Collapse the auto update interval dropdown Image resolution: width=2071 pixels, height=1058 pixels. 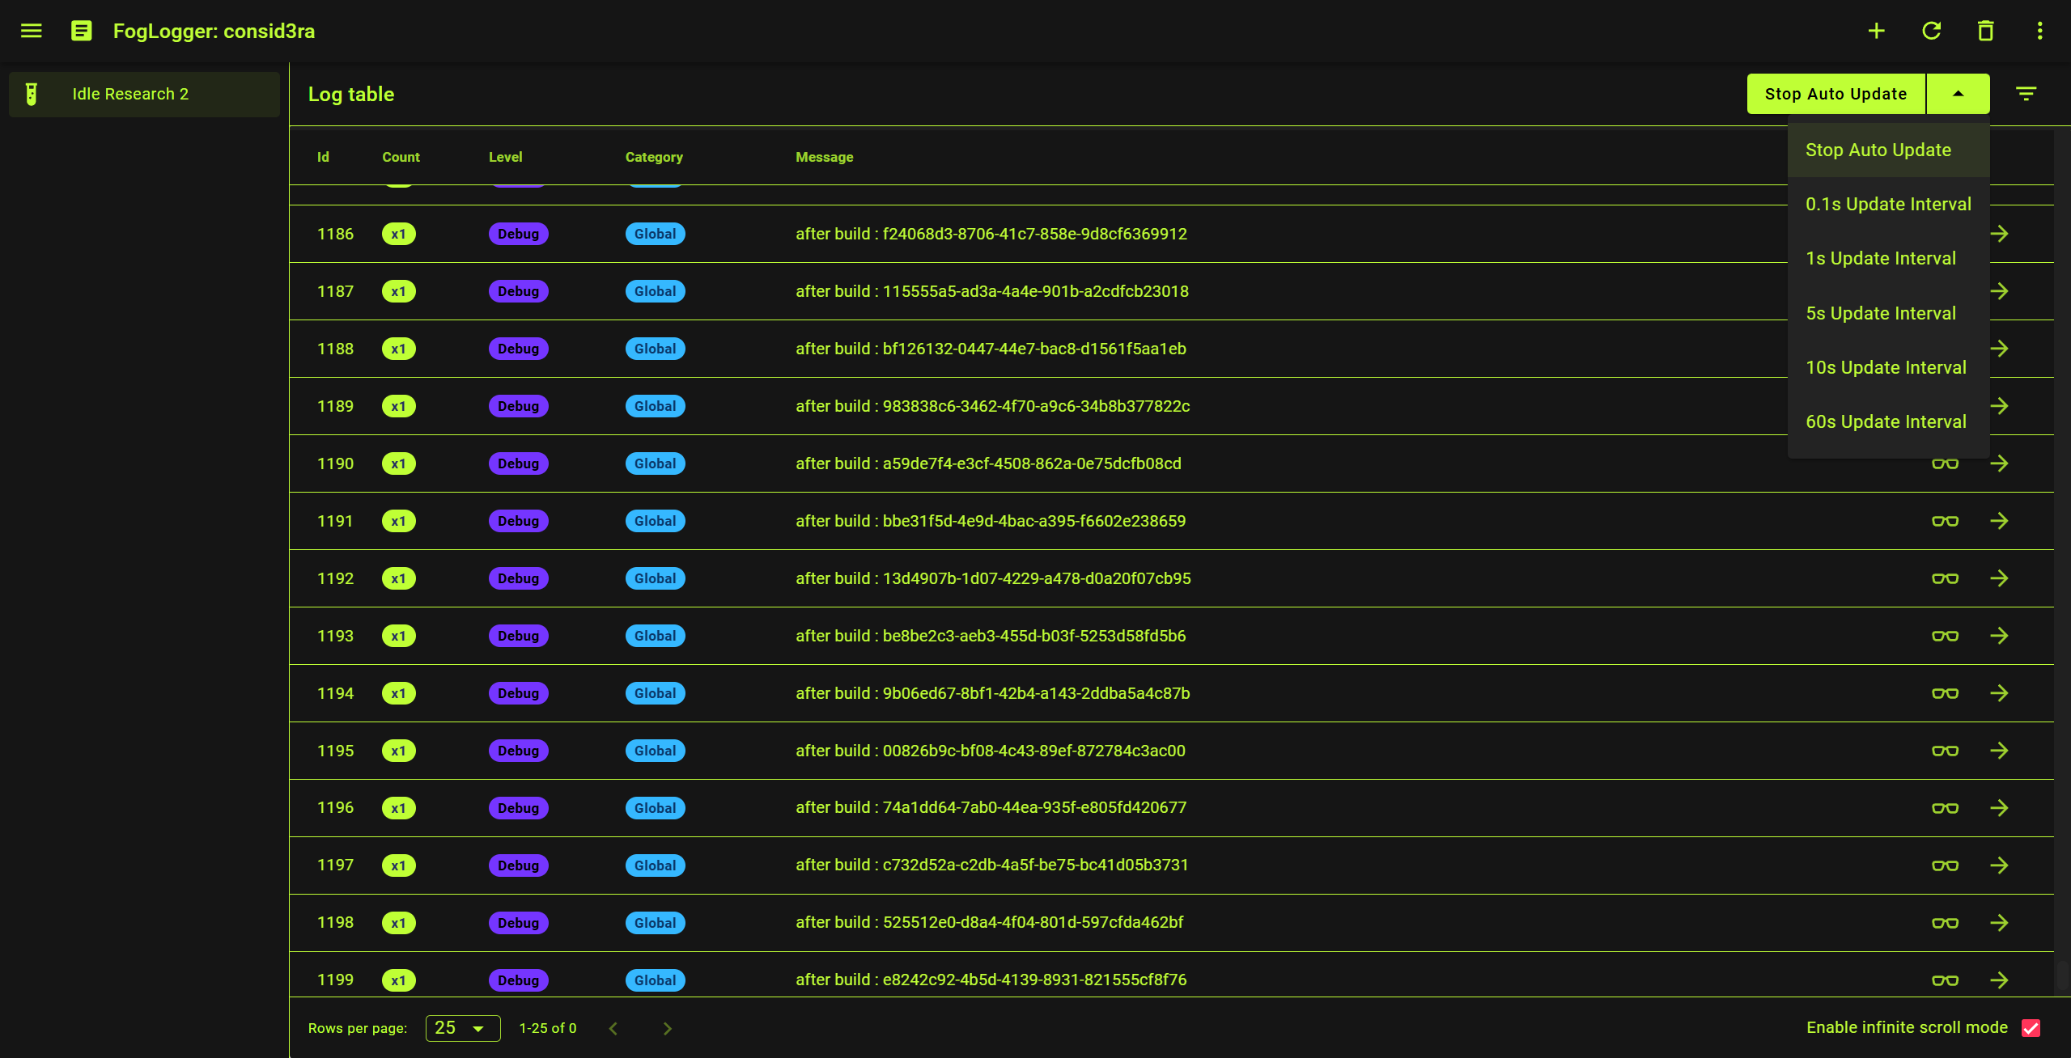pyautogui.click(x=1958, y=94)
